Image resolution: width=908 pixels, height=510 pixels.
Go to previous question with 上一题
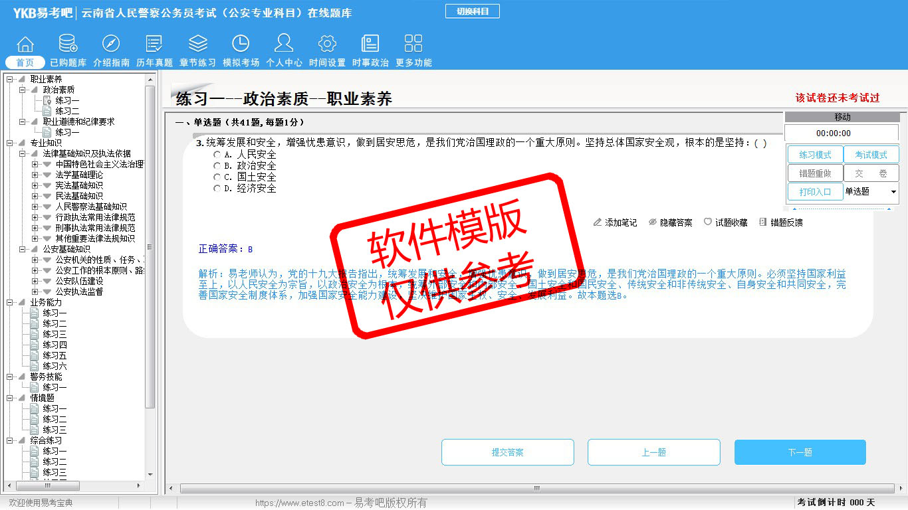(x=654, y=452)
